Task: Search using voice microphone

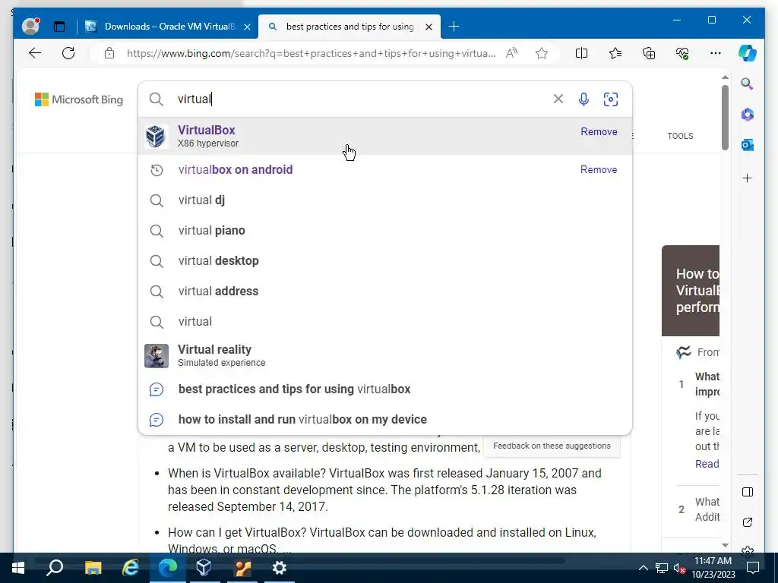Action: [583, 99]
